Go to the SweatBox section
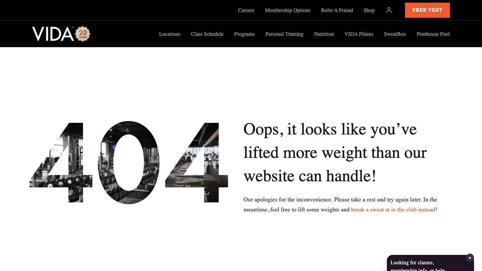The height and width of the screenshot is (271, 482). [395, 34]
